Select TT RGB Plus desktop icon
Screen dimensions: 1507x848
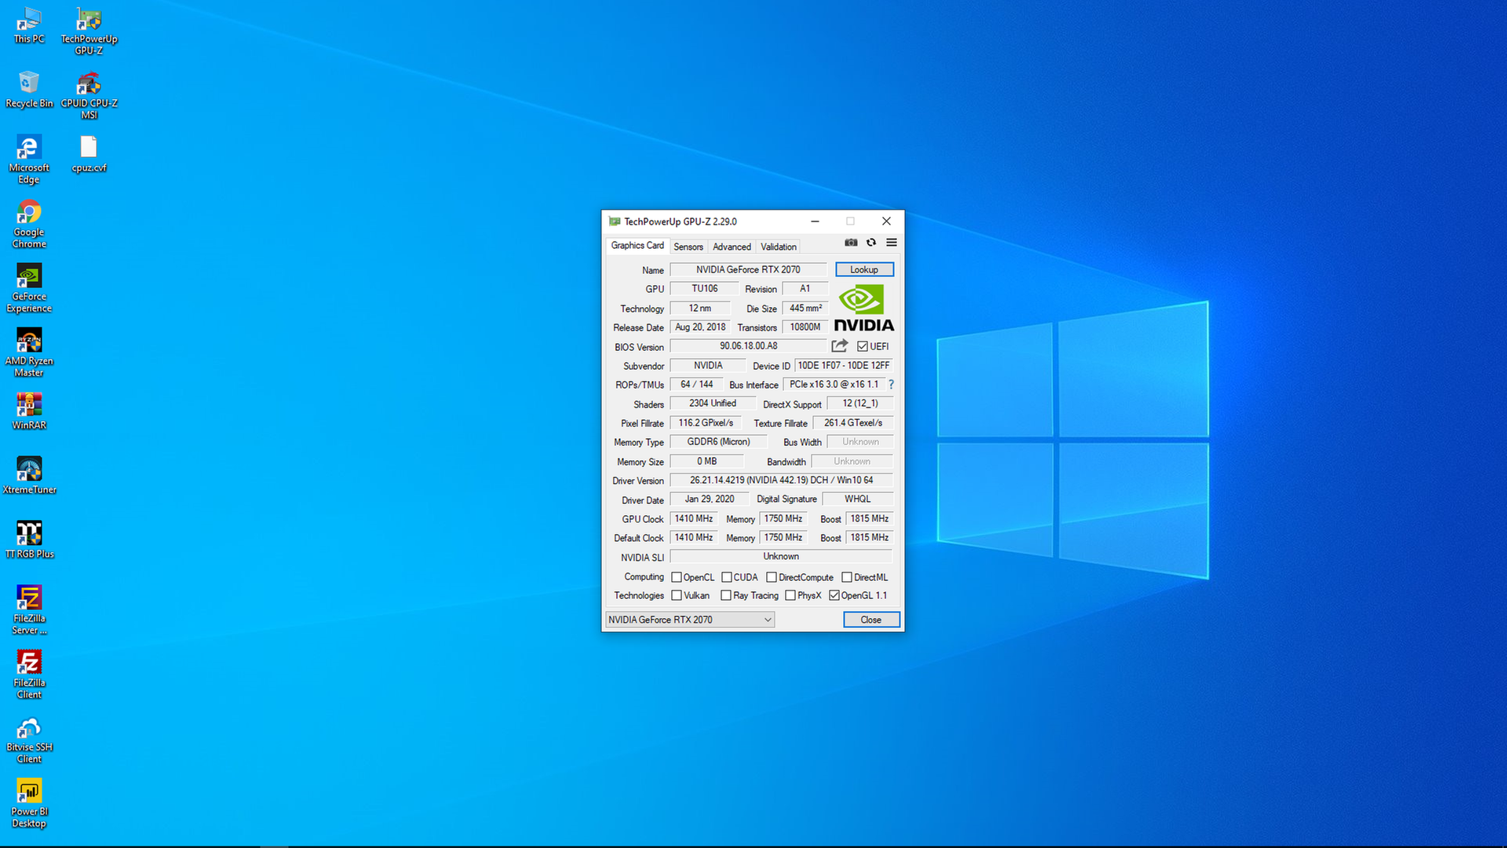[x=29, y=540]
